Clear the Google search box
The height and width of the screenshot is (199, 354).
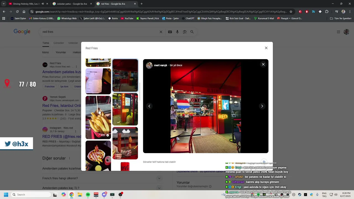click(x=161, y=32)
